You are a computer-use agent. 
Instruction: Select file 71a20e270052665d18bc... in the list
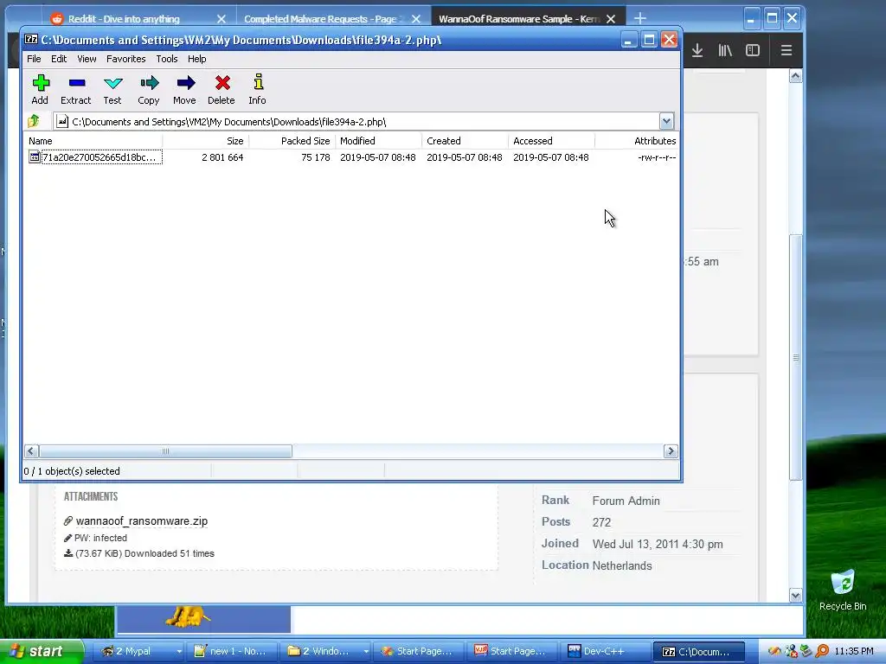(95, 157)
